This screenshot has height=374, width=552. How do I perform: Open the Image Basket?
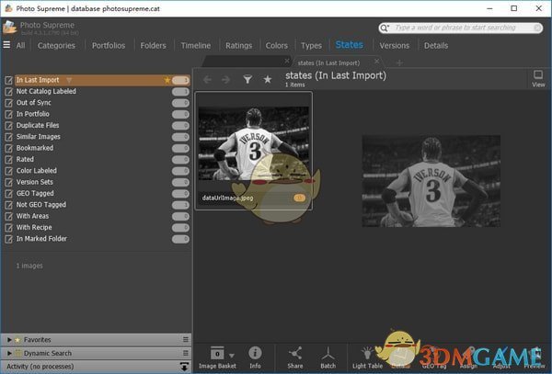coord(217,356)
